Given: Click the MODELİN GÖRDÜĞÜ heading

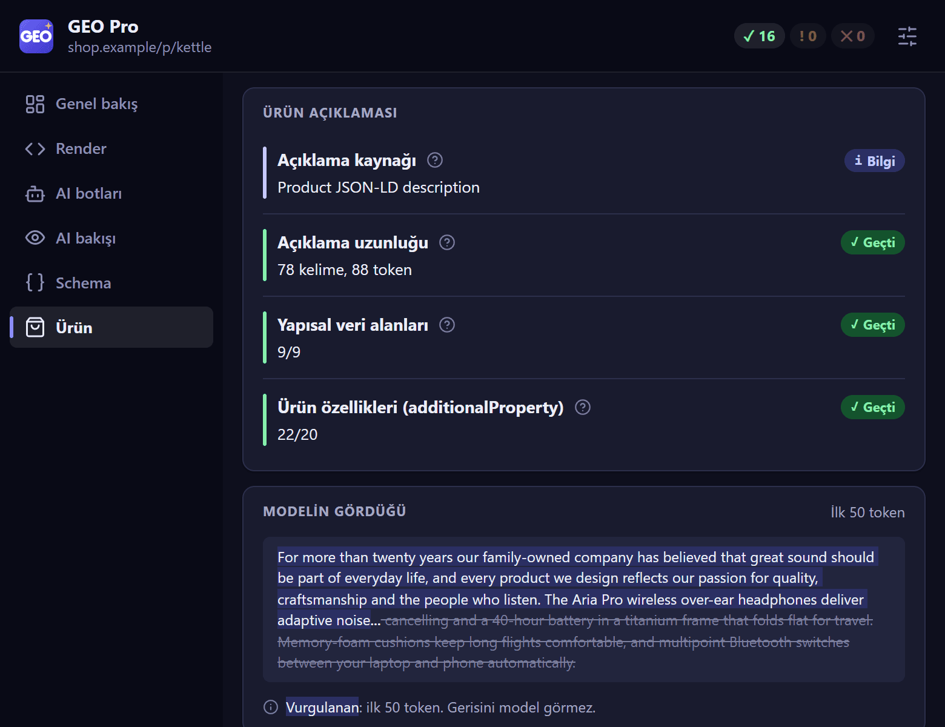Looking at the screenshot, I should pos(334,511).
